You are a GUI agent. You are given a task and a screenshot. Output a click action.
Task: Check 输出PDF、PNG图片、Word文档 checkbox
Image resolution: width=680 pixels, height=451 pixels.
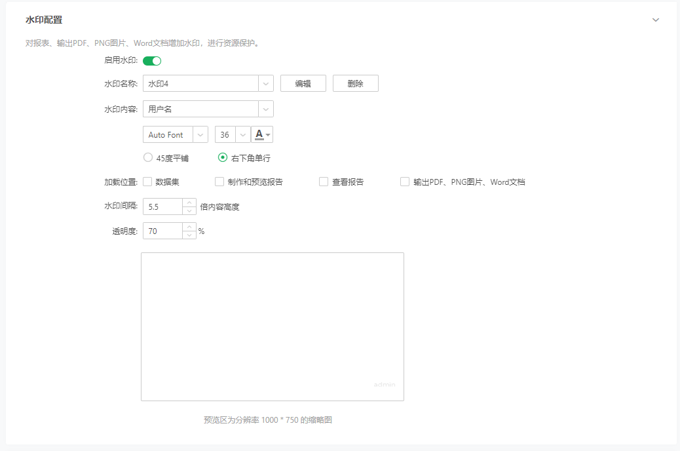coord(405,182)
